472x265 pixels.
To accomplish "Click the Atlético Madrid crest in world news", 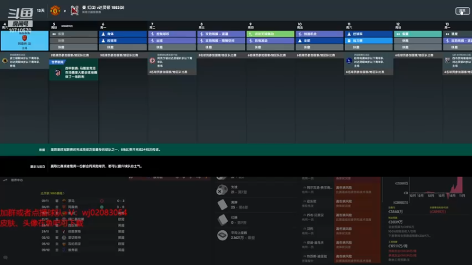I will pyautogui.click(x=58, y=72).
